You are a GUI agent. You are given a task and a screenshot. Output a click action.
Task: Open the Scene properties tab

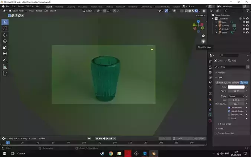pyautogui.click(x=210, y=82)
